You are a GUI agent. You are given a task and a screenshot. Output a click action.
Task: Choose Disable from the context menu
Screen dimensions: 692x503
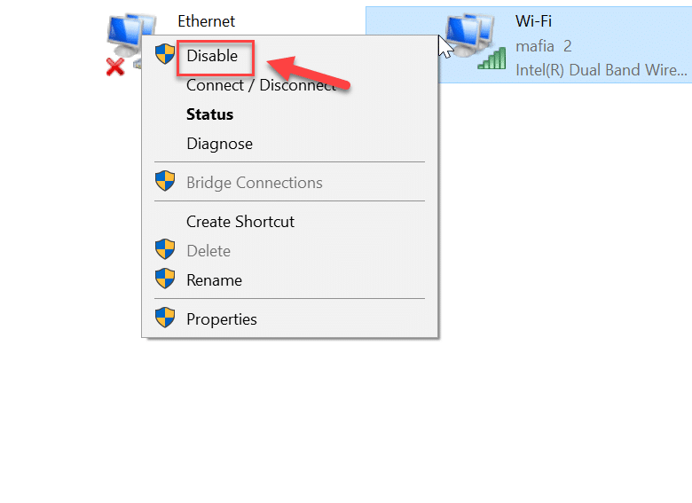point(212,56)
